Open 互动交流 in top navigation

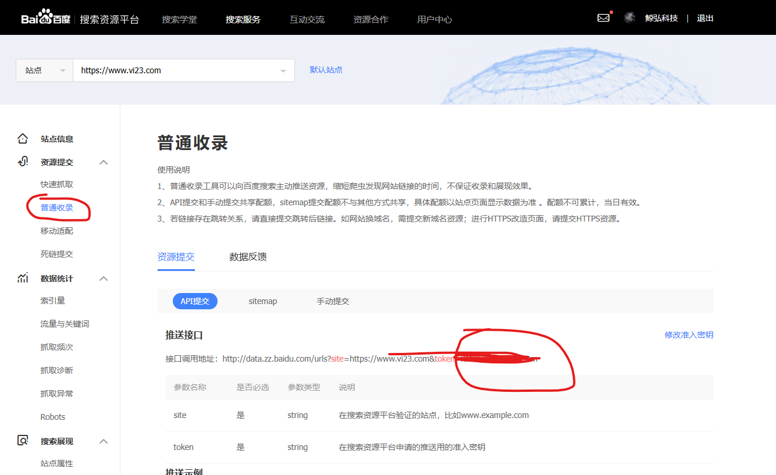click(307, 19)
